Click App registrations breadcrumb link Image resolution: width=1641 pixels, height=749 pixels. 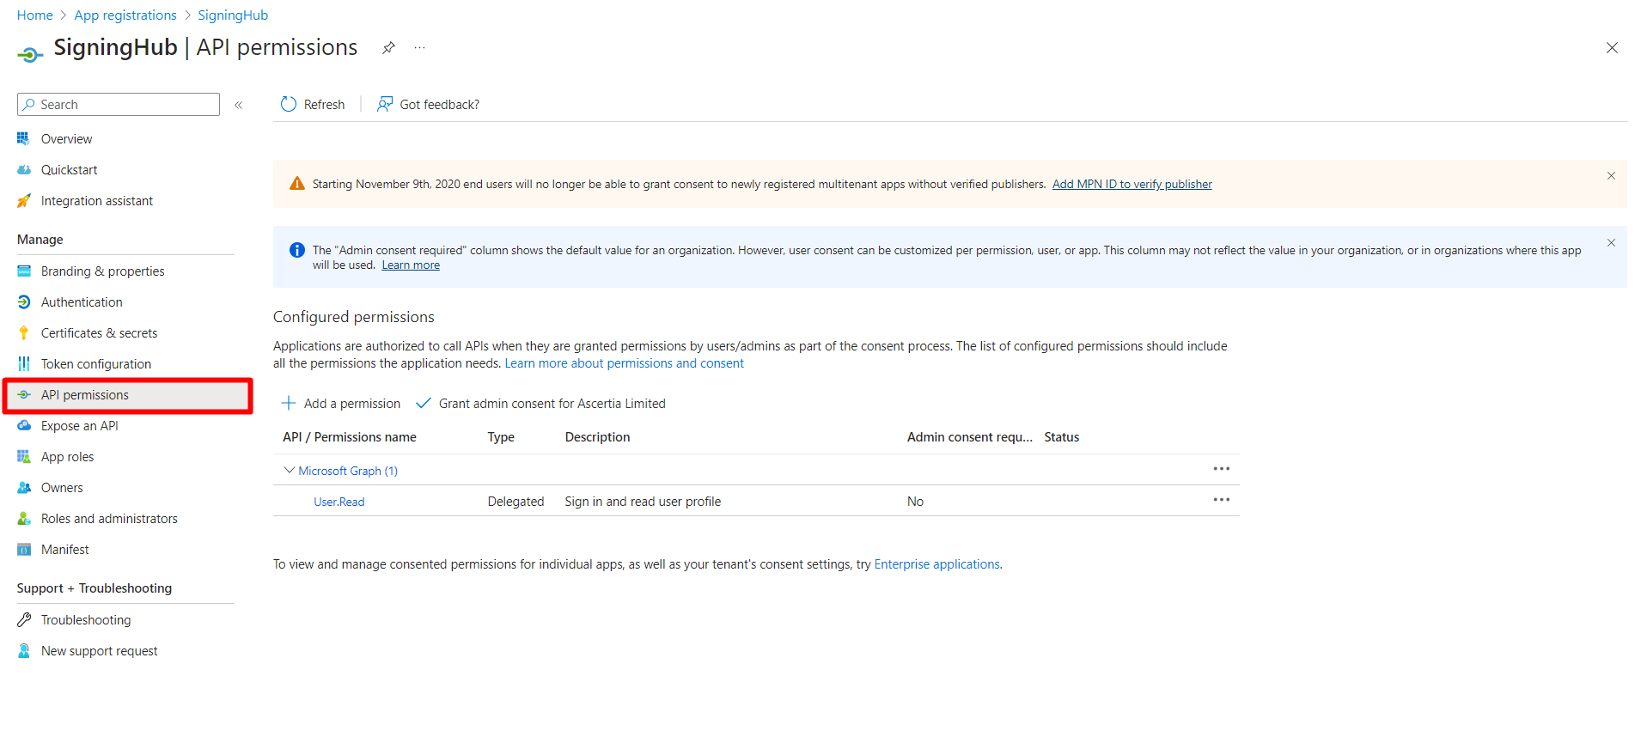pyautogui.click(x=125, y=15)
